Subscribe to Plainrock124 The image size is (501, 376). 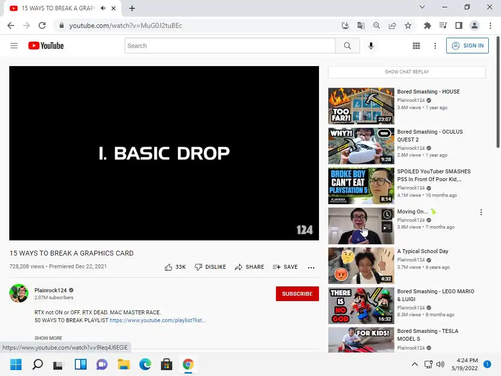[x=297, y=294]
